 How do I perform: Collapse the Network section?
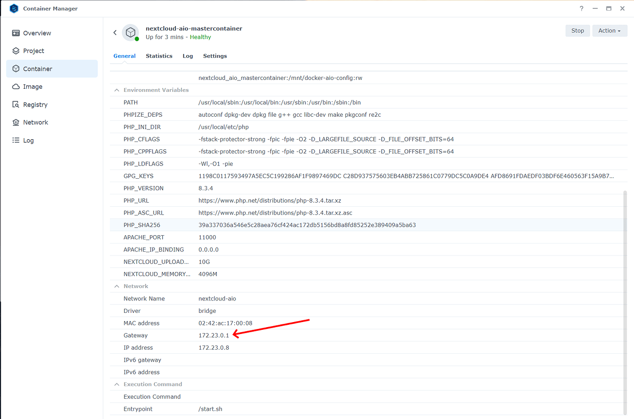click(117, 286)
